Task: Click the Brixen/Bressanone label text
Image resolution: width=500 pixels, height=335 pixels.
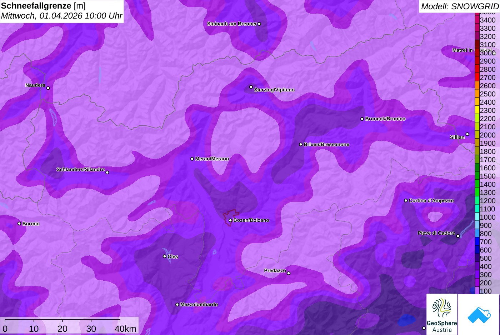Action: point(326,145)
